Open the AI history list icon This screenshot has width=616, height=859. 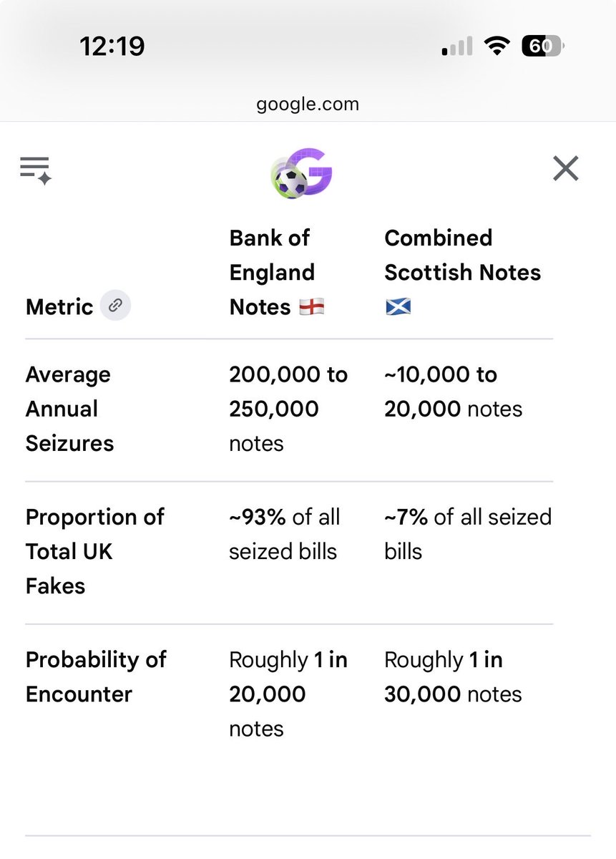[x=36, y=170]
